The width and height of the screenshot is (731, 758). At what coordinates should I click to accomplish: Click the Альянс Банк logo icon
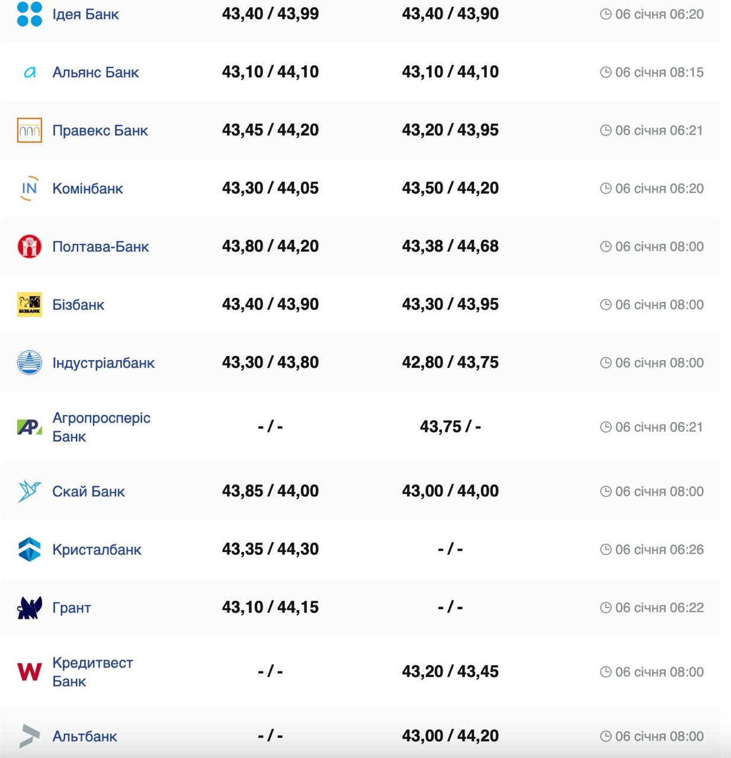30,72
